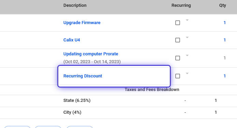Viewport: 237px width, 128px height.
Task: Select the State (6.25%) tax row
Action: [x=119, y=100]
